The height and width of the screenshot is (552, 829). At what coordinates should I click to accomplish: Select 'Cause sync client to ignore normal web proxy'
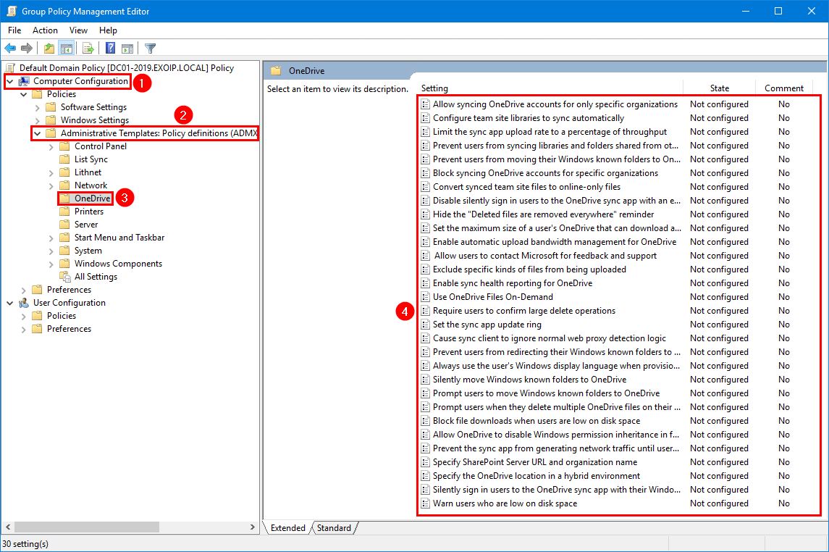(550, 338)
